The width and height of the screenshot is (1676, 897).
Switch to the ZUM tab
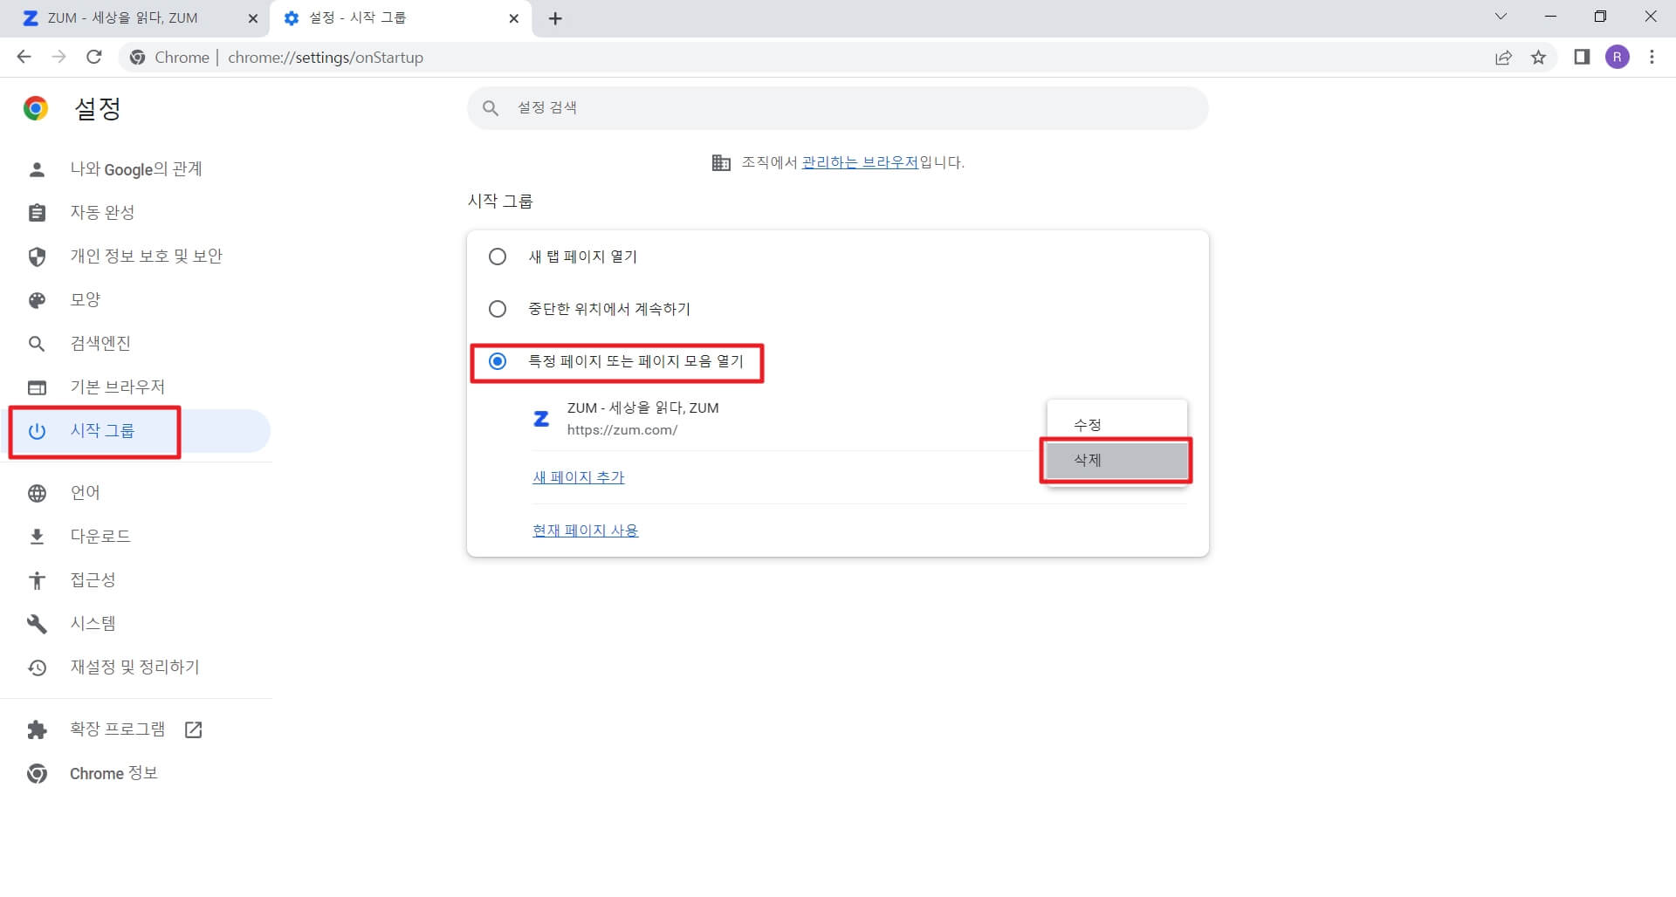point(122,17)
